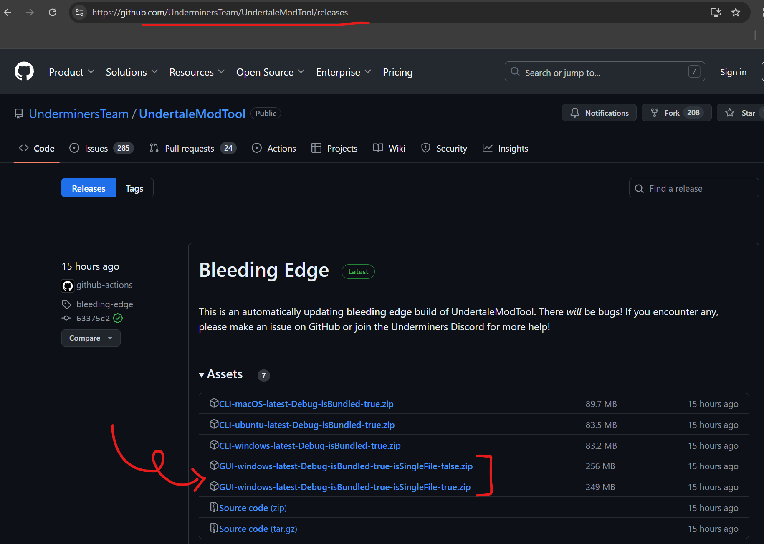The width and height of the screenshot is (764, 544).
Task: Click package icon for CLI-macOS zip
Action: 214,403
